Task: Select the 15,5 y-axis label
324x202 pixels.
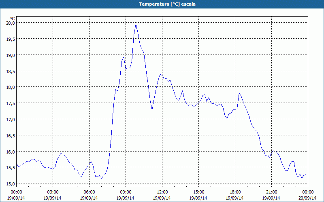Action: point(11,168)
